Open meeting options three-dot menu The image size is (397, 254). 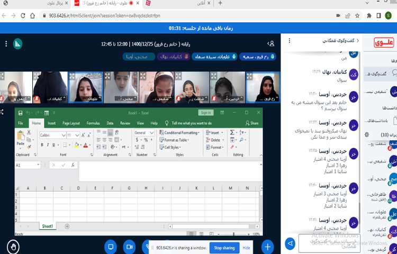click(6, 44)
